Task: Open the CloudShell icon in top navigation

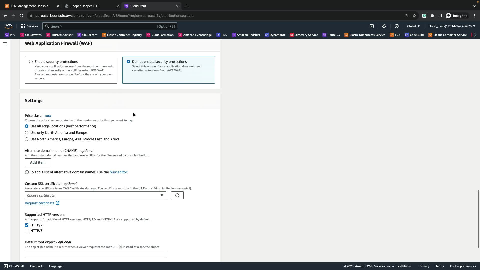Action: (372, 26)
